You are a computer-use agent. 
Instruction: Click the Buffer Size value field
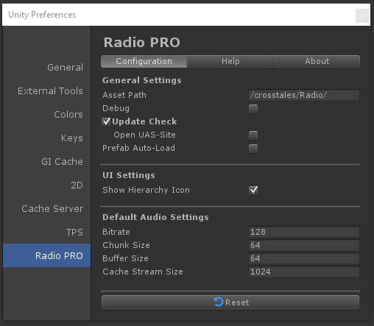click(x=304, y=258)
